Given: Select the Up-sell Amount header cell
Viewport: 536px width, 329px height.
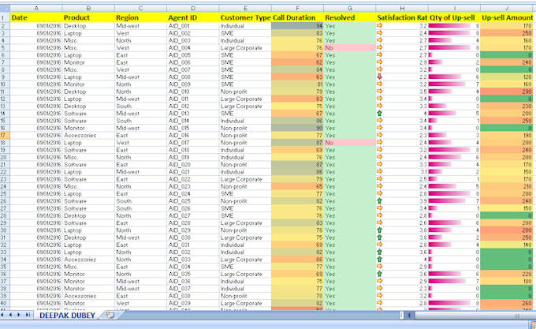Looking at the screenshot, I should [x=507, y=17].
